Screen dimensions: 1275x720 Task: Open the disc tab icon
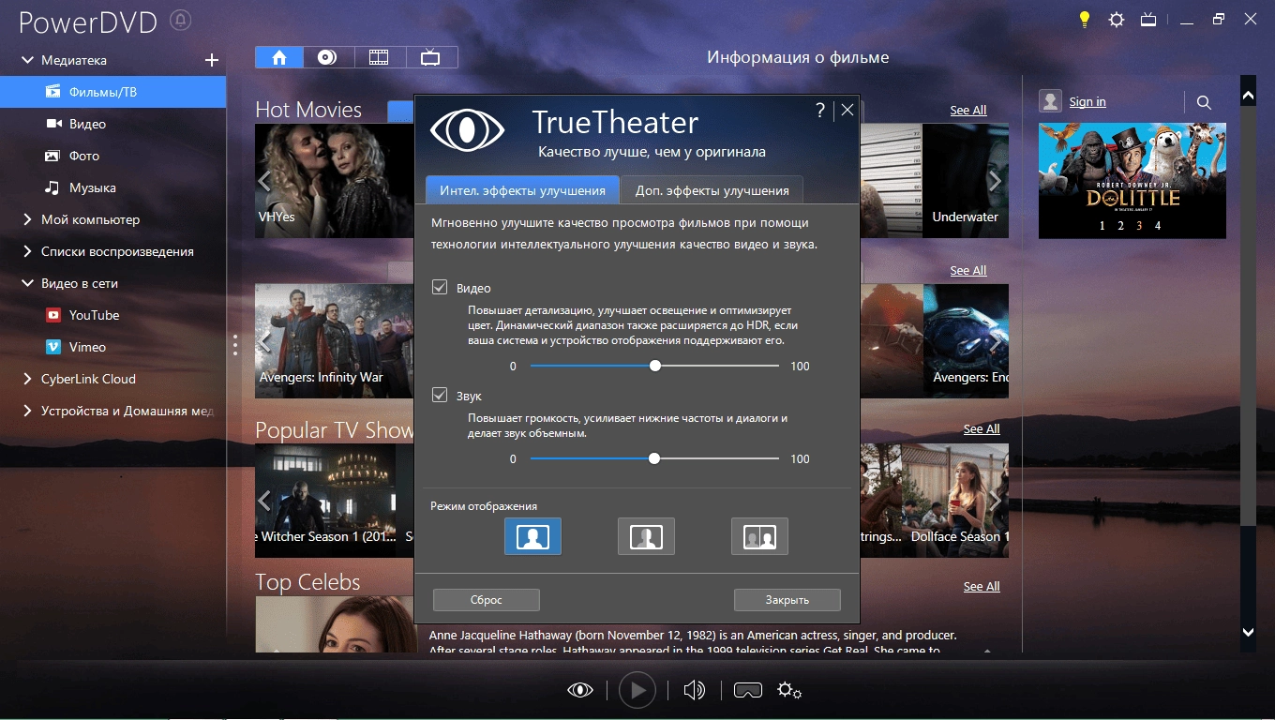[x=327, y=57]
